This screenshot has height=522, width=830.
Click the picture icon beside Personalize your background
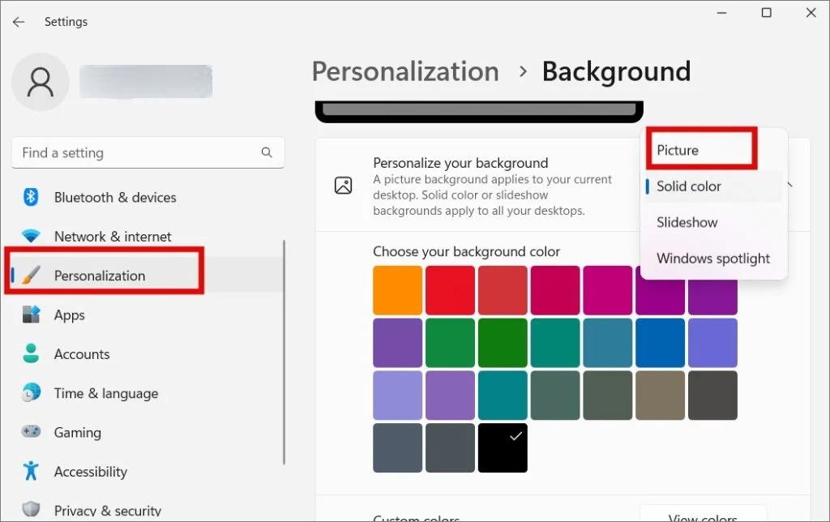coord(343,186)
